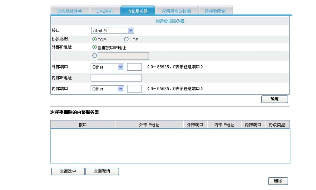Expand the 外部端口 Other dropdown
The image size is (316, 190).
tap(107, 67)
